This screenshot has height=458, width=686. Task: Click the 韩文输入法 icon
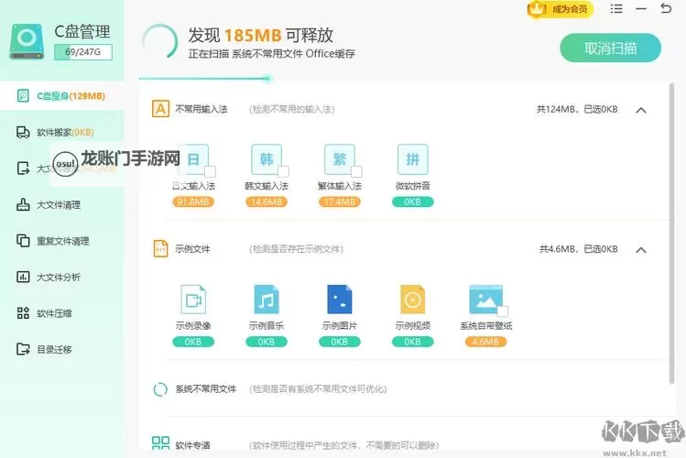click(x=266, y=159)
